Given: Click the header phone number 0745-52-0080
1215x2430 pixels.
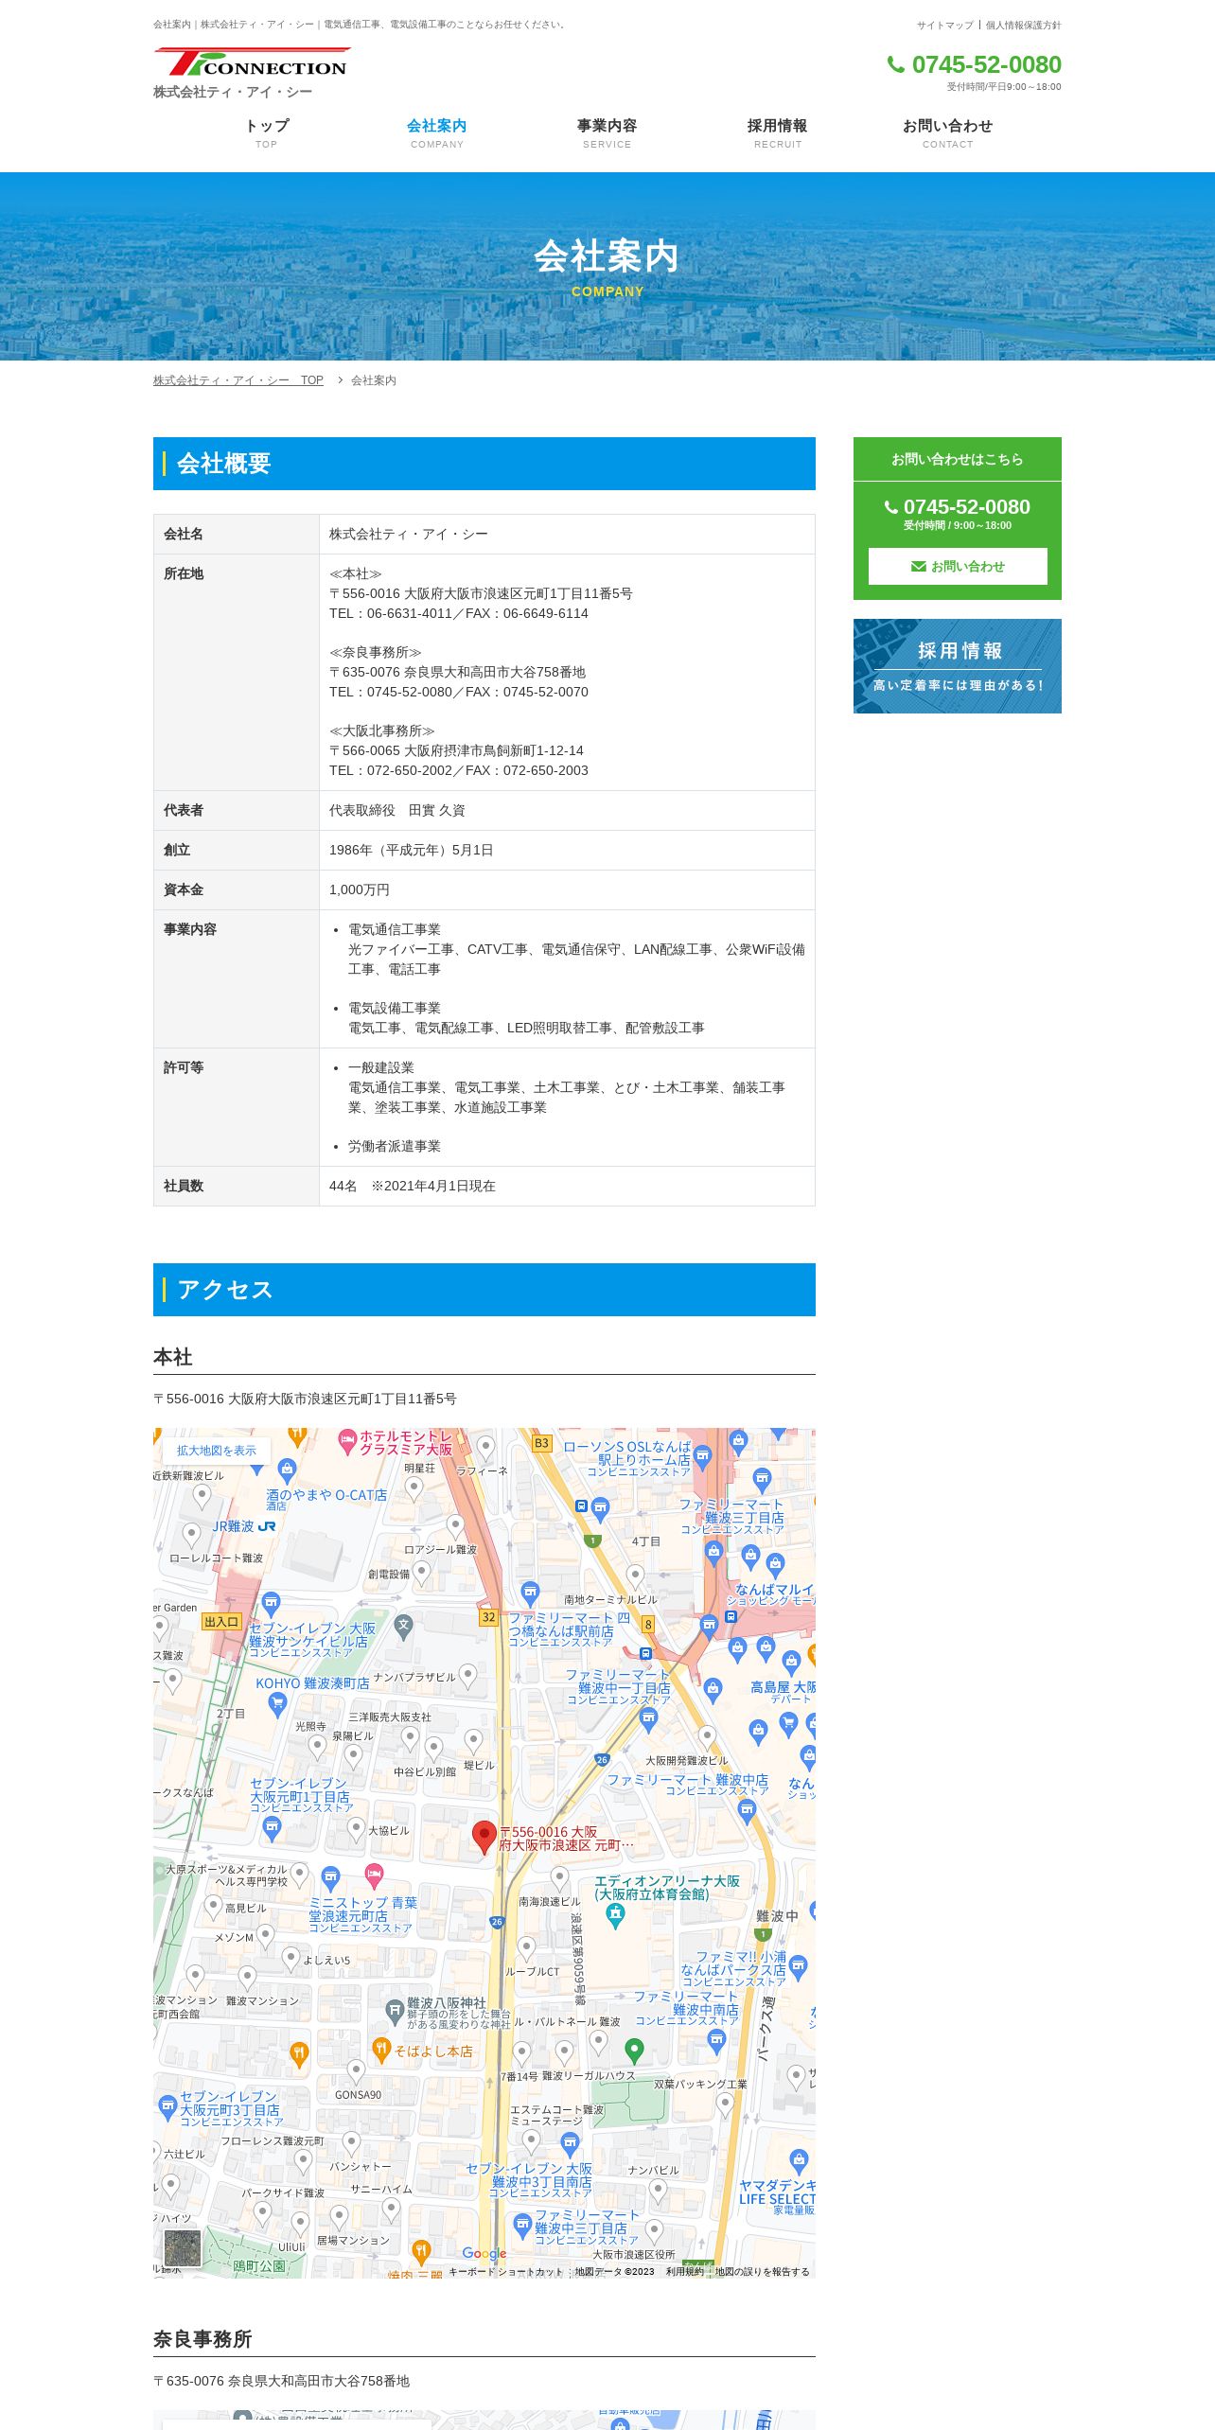Looking at the screenshot, I should (975, 64).
